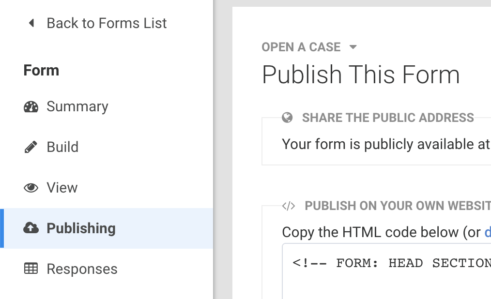Click the View eye icon
491x299 pixels.
click(31, 188)
